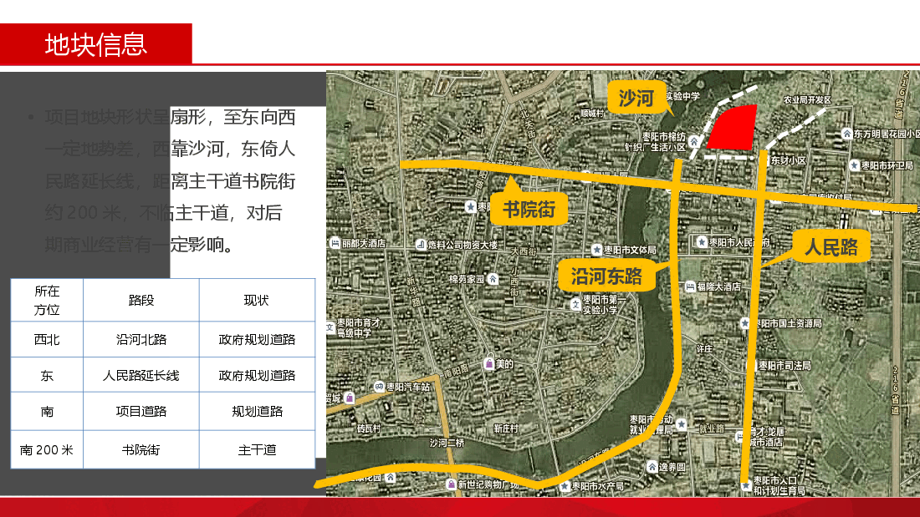Image resolution: width=920 pixels, height=517 pixels.
Task: Click the 东财小区 map label
Action: tap(789, 160)
